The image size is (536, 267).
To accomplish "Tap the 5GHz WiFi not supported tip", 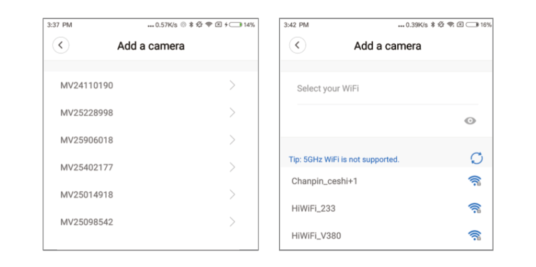I will [344, 159].
